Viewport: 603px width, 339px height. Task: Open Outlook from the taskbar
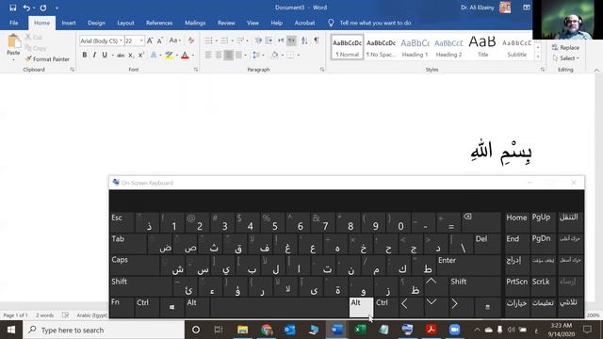point(289,330)
